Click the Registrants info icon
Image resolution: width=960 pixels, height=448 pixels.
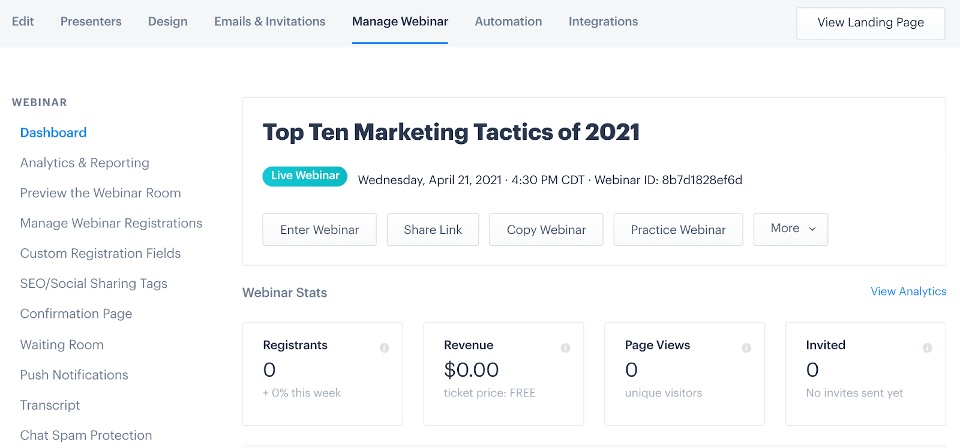[385, 348]
